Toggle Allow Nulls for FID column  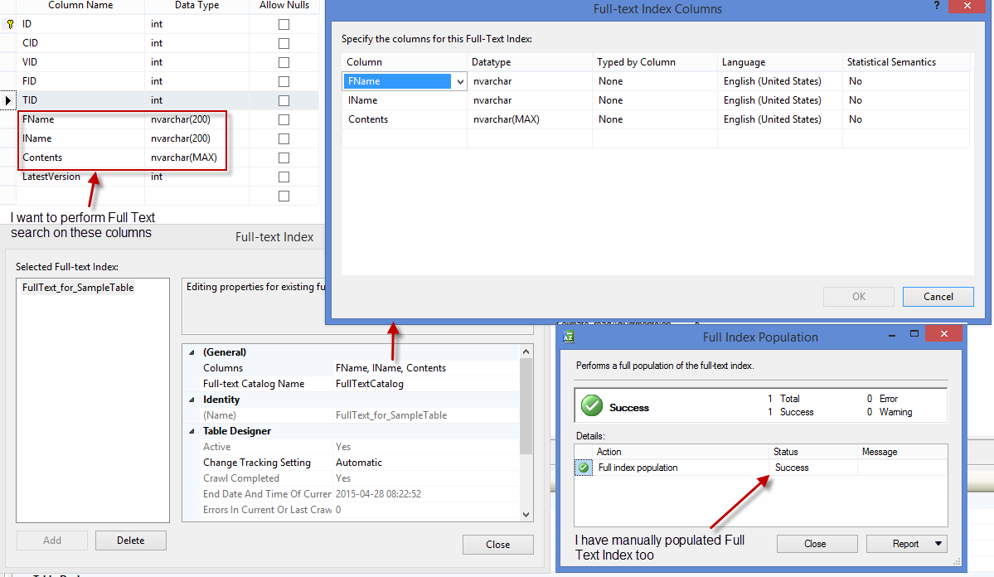point(284,81)
